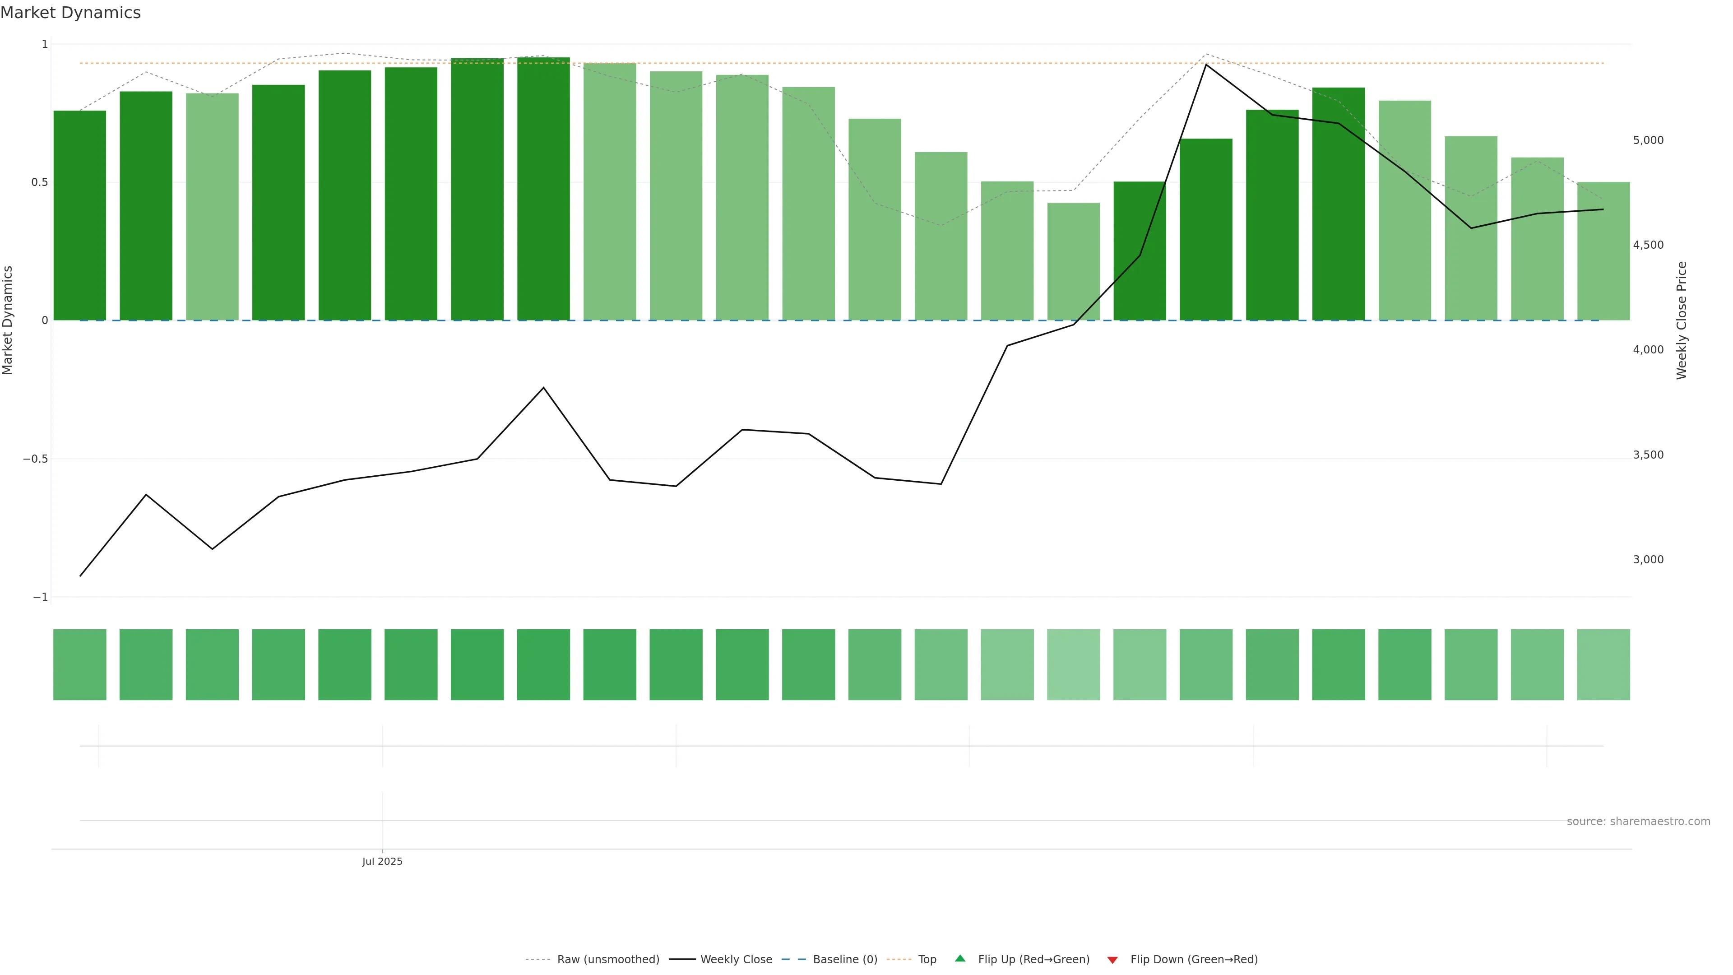Click the lightest green heatmap square
This screenshot has width=1733, height=975.
1073,665
